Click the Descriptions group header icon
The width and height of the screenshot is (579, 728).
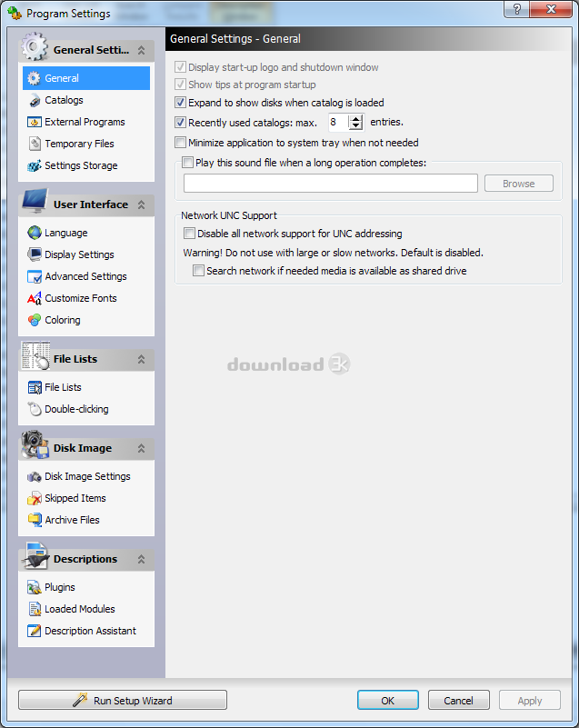pos(36,555)
